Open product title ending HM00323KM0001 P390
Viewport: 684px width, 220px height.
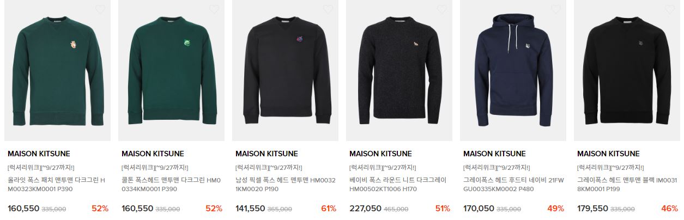57,185
